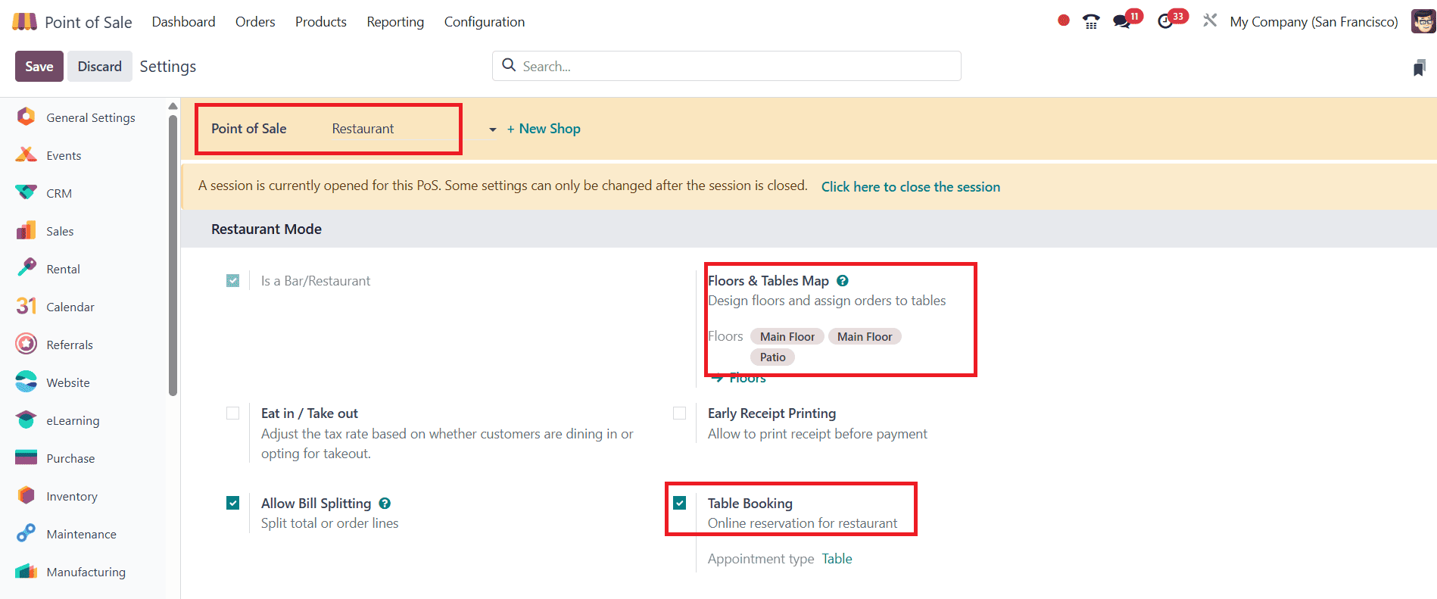Select the Referrals sidebar icon
1437x599 pixels.
point(26,344)
